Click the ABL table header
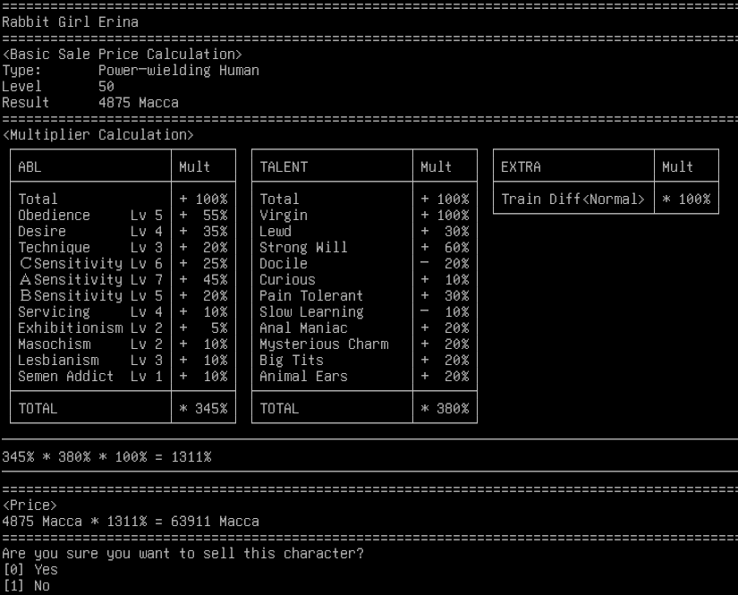The image size is (738, 595). (30, 167)
